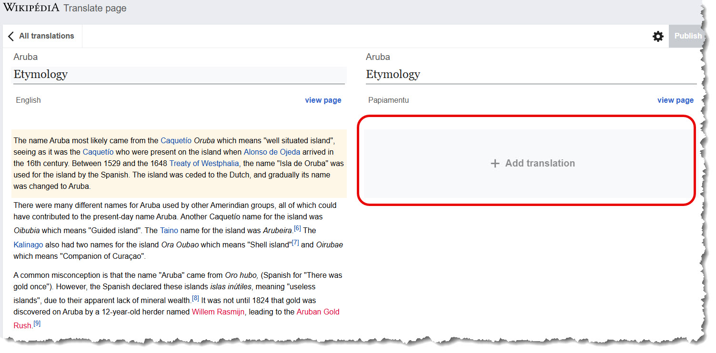This screenshot has width=716, height=353.
Task: Open the translation settings gear icon
Action: click(658, 36)
